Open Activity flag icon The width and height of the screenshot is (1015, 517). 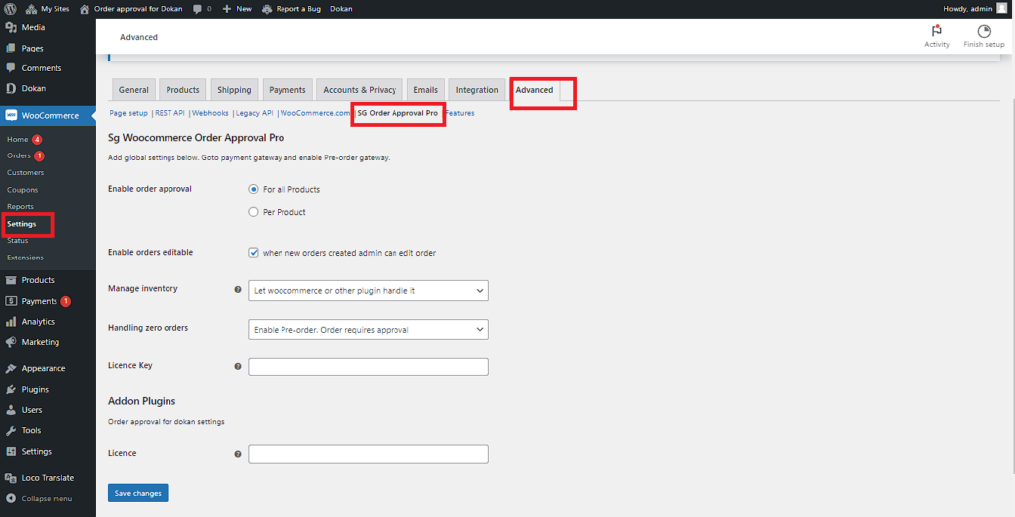click(936, 31)
